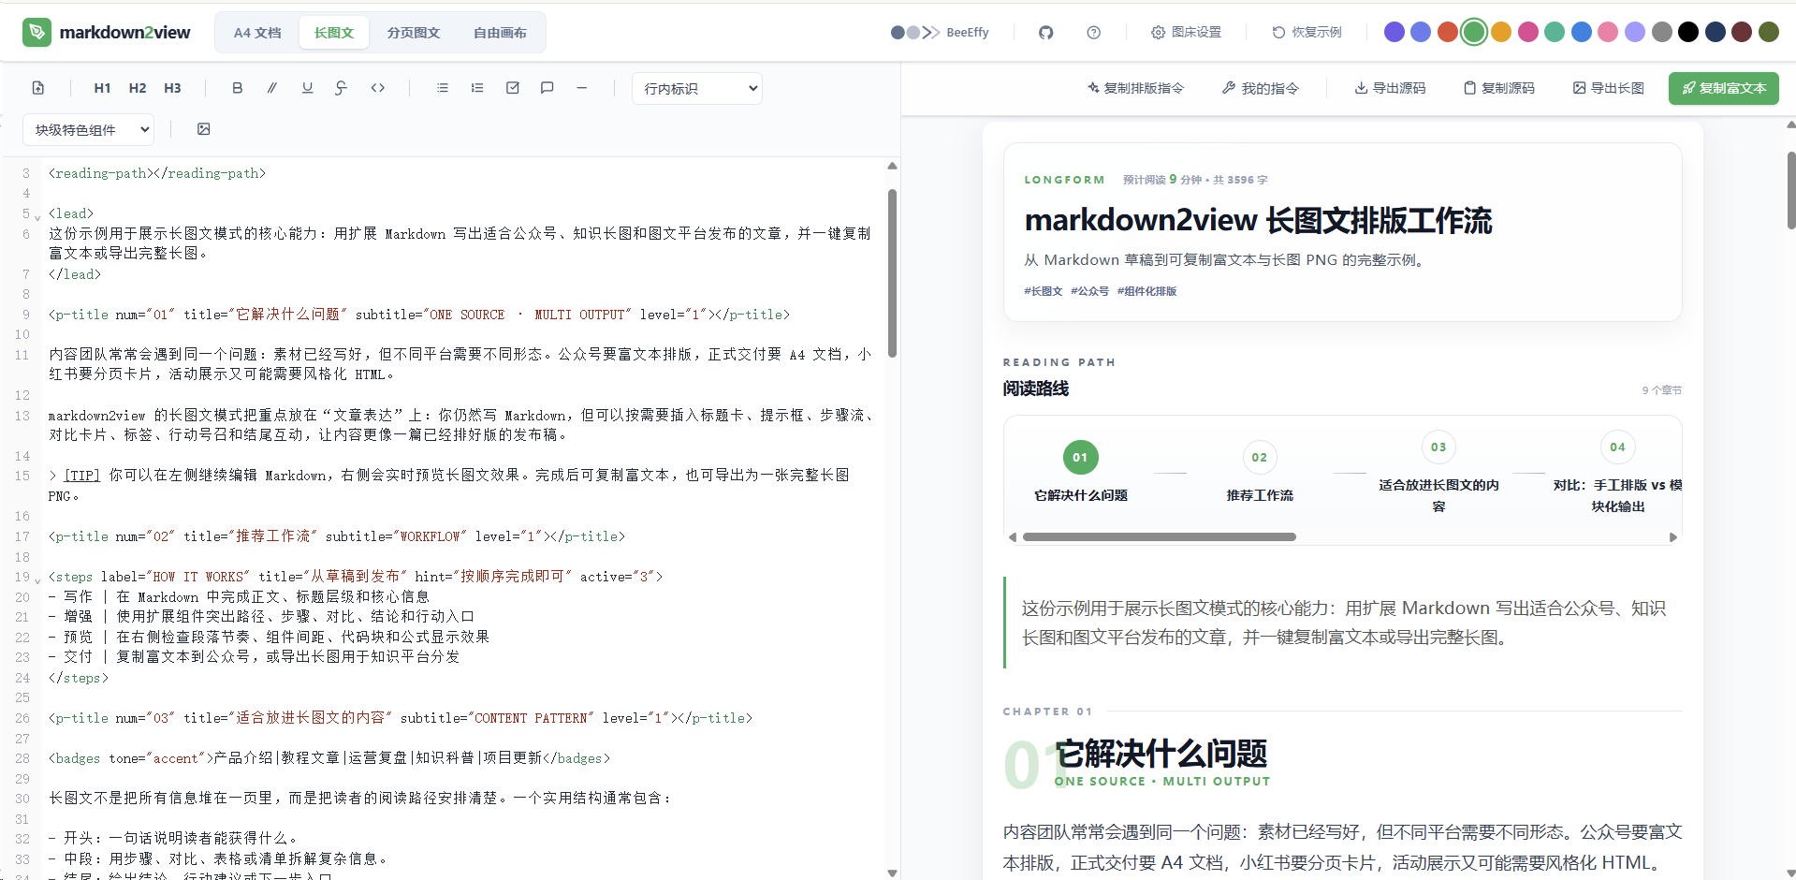Apply H3 heading formatting
The width and height of the screenshot is (1796, 880).
coord(172,88)
